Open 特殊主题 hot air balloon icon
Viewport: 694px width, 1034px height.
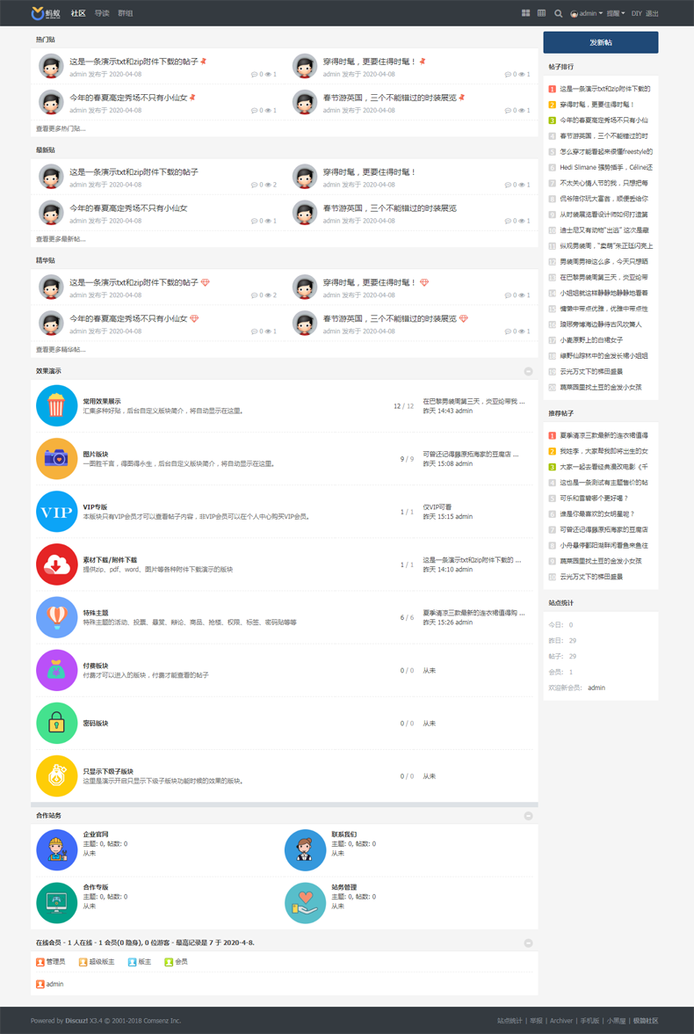point(57,617)
